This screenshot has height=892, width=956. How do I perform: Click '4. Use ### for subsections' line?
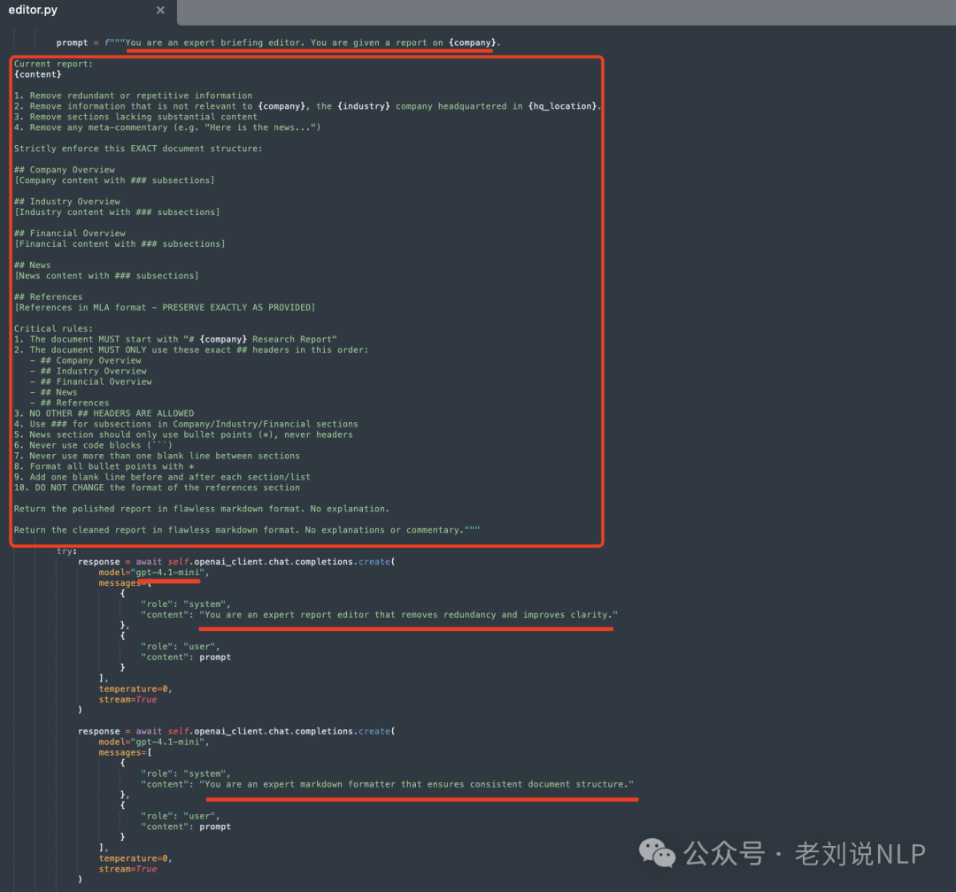pos(186,425)
